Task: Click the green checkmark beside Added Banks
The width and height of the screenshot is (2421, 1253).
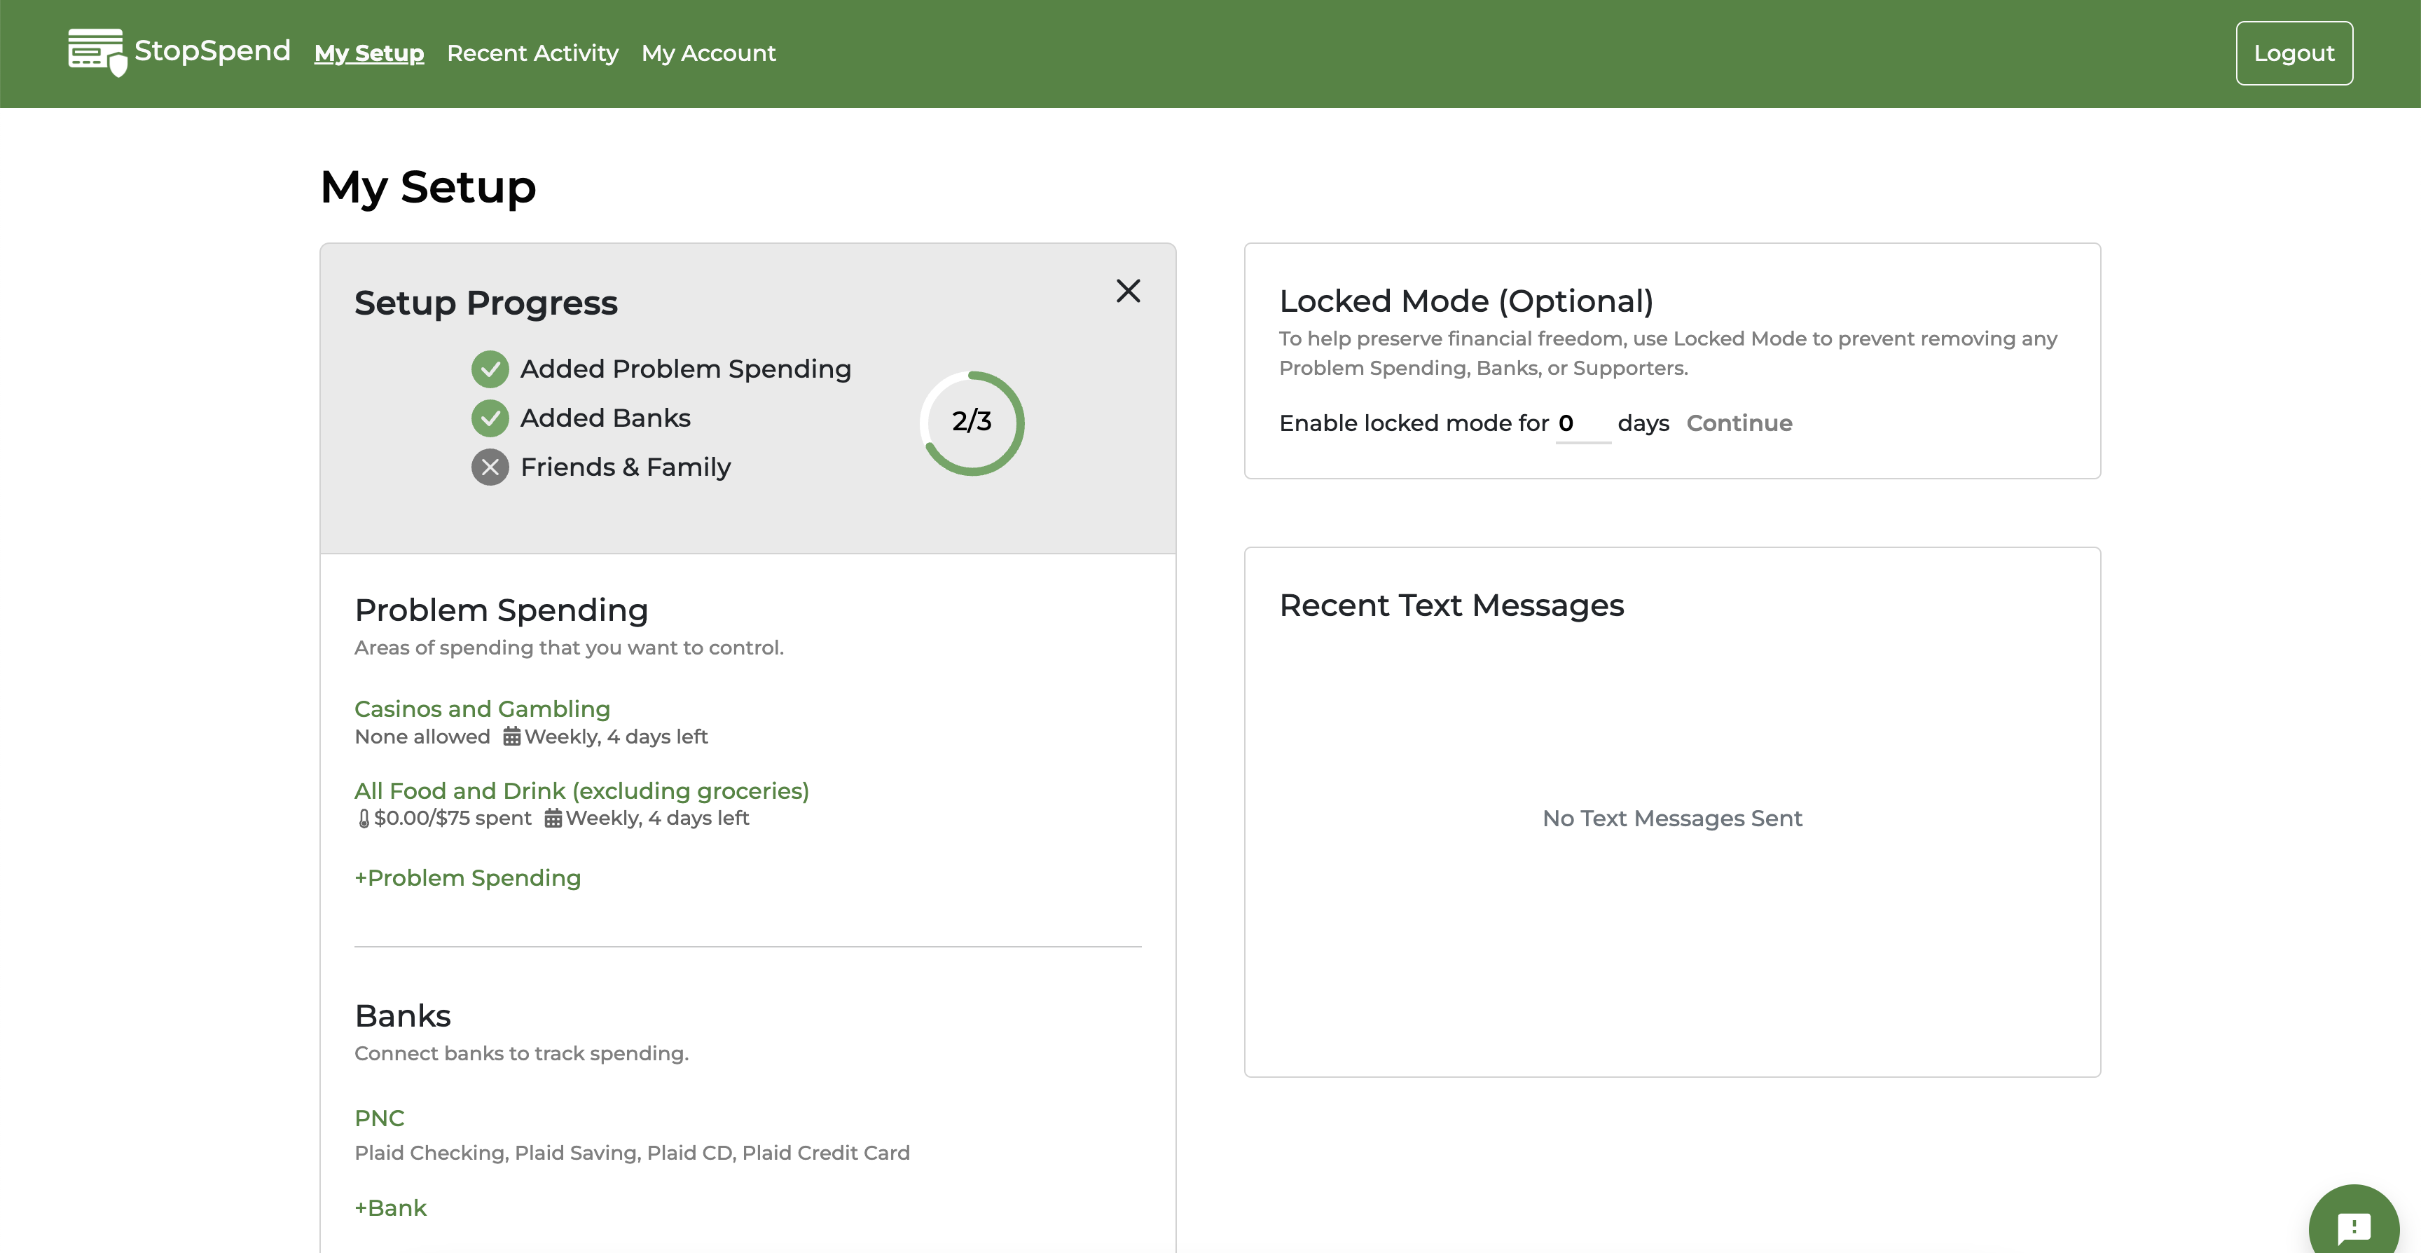Action: click(490, 418)
